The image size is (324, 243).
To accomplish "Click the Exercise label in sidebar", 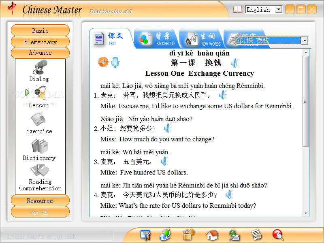I will [x=39, y=131].
